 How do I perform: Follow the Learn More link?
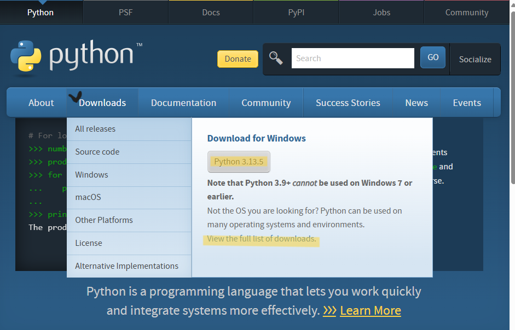pos(371,310)
